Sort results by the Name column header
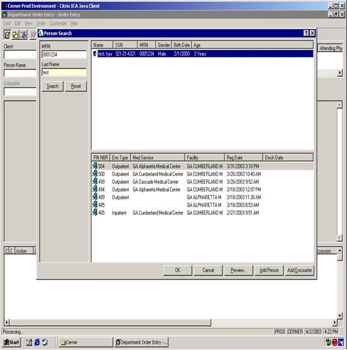 click(102, 45)
